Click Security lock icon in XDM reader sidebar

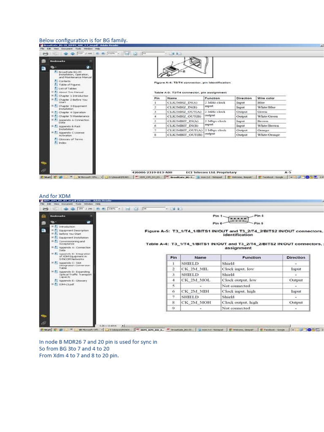coord(43,216)
